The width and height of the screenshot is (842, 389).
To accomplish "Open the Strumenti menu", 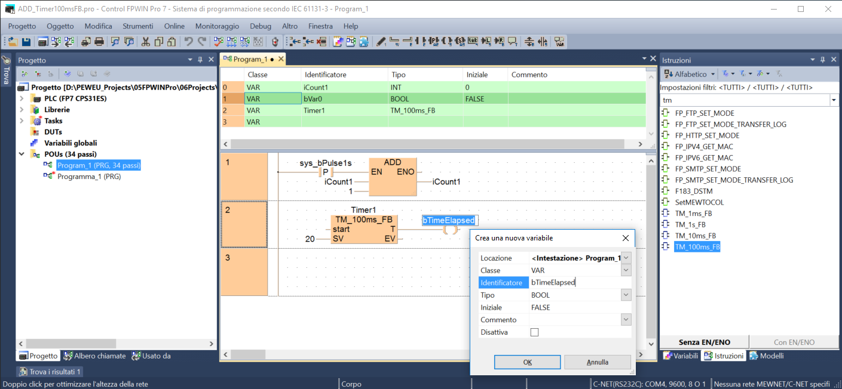I will (138, 26).
